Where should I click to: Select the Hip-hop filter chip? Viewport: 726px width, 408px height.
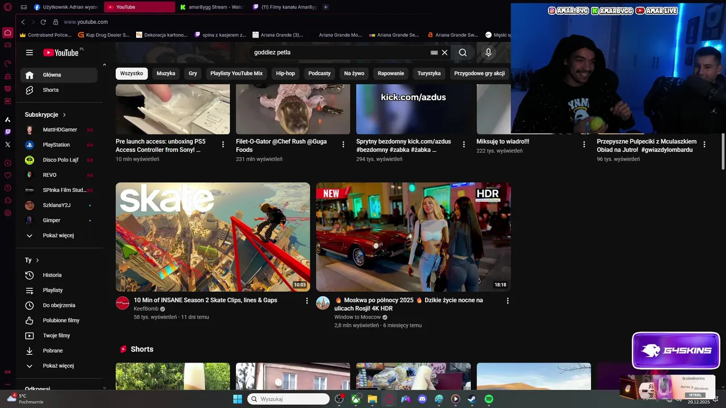click(285, 74)
